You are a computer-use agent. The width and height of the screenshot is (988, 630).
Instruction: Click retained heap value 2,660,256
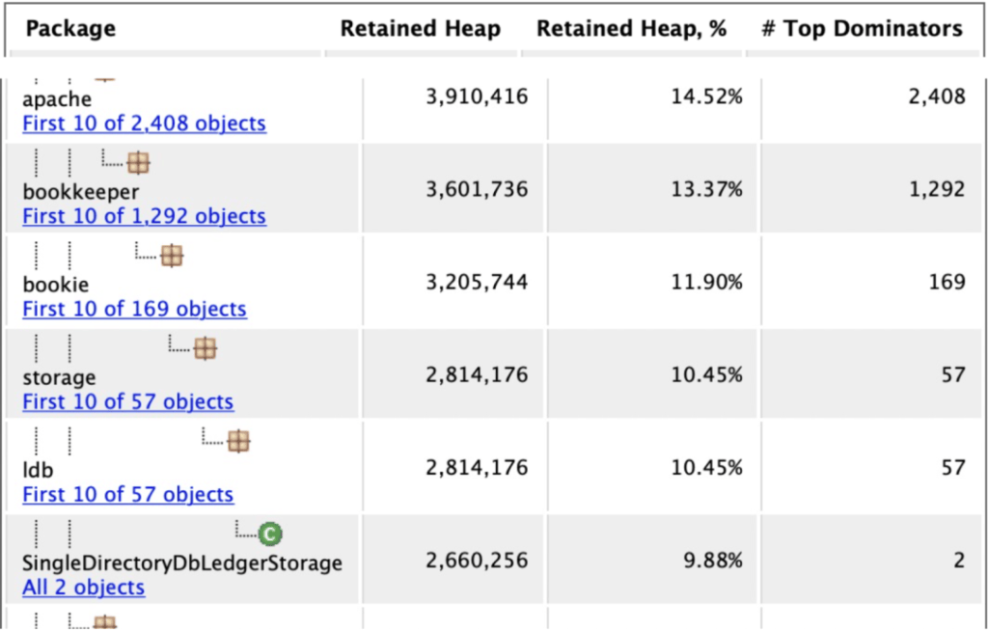[x=477, y=561]
